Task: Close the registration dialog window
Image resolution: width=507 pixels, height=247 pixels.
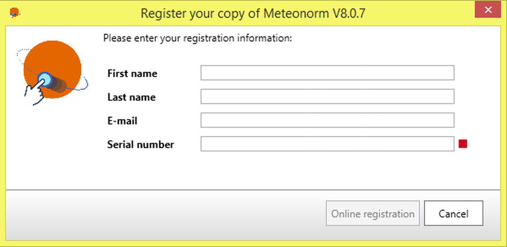Action: coord(488,10)
